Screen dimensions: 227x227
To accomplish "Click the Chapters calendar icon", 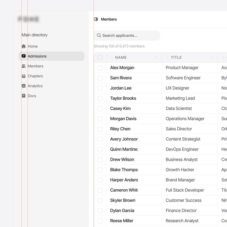I will click(24, 76).
